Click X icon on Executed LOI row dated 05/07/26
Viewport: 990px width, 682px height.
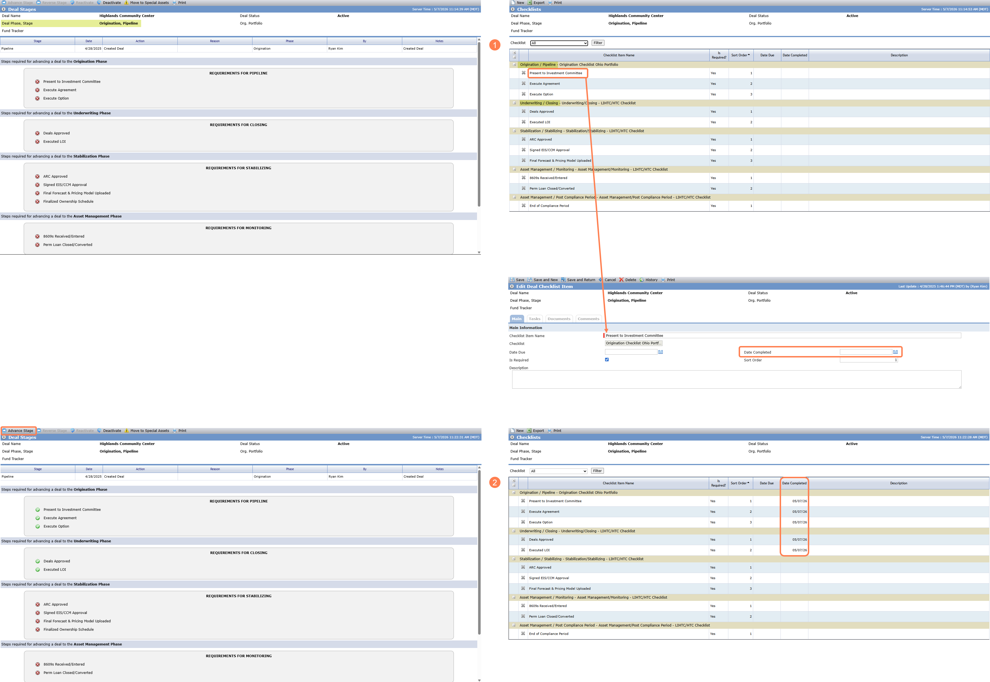tap(523, 550)
